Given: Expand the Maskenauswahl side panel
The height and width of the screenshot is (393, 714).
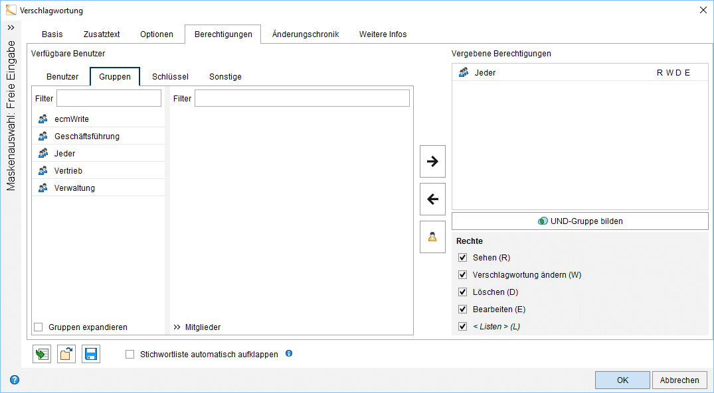Looking at the screenshot, I should click(11, 28).
